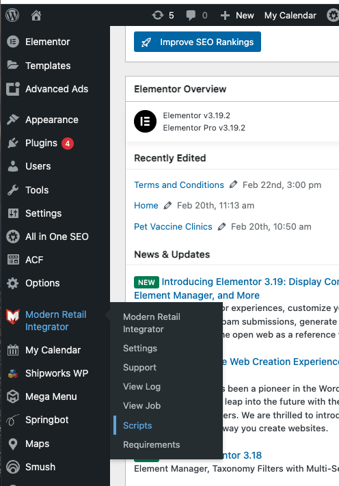This screenshot has width=339, height=486.
Task: Click the Modern Retail Integrator logo icon
Action: 13,316
